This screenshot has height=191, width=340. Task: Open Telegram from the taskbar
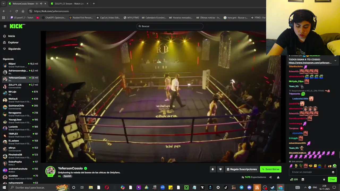[241, 188]
